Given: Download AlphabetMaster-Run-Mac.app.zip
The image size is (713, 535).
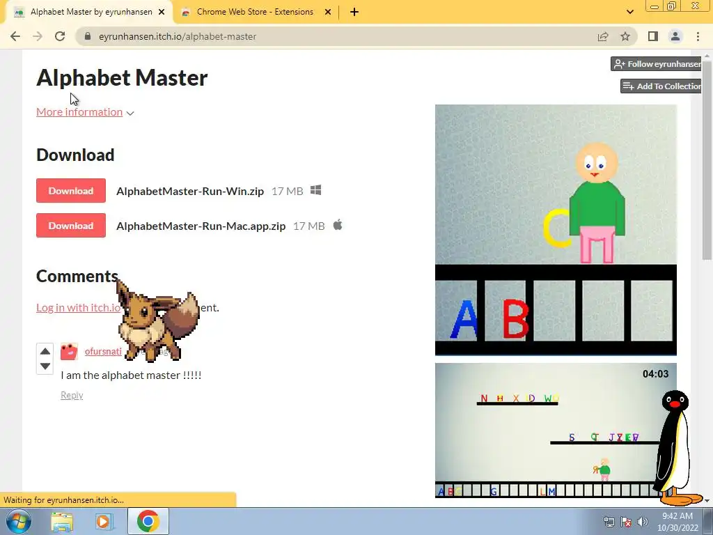Looking at the screenshot, I should tap(71, 226).
